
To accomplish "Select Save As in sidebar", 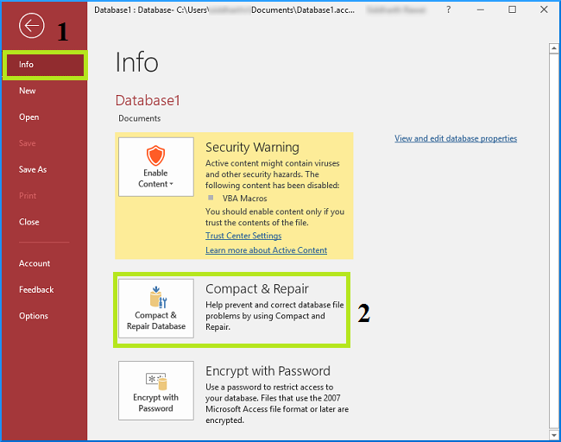I will coord(33,169).
